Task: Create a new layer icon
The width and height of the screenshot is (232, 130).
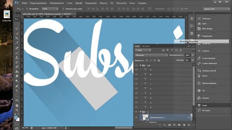Action: [x=184, y=125]
